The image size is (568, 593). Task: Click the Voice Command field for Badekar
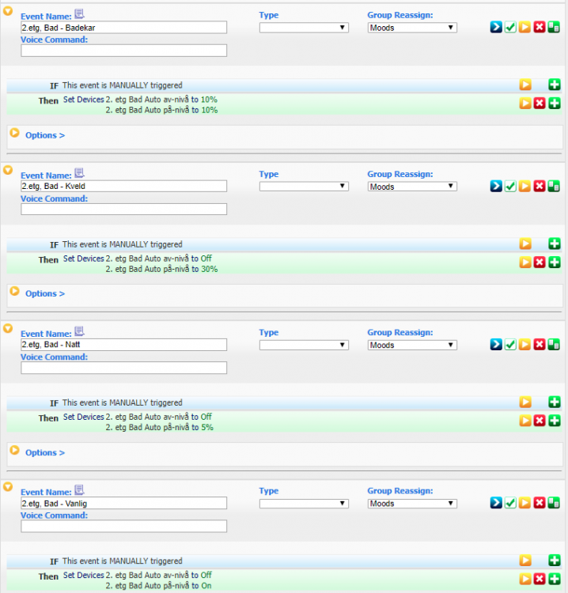tap(123, 51)
